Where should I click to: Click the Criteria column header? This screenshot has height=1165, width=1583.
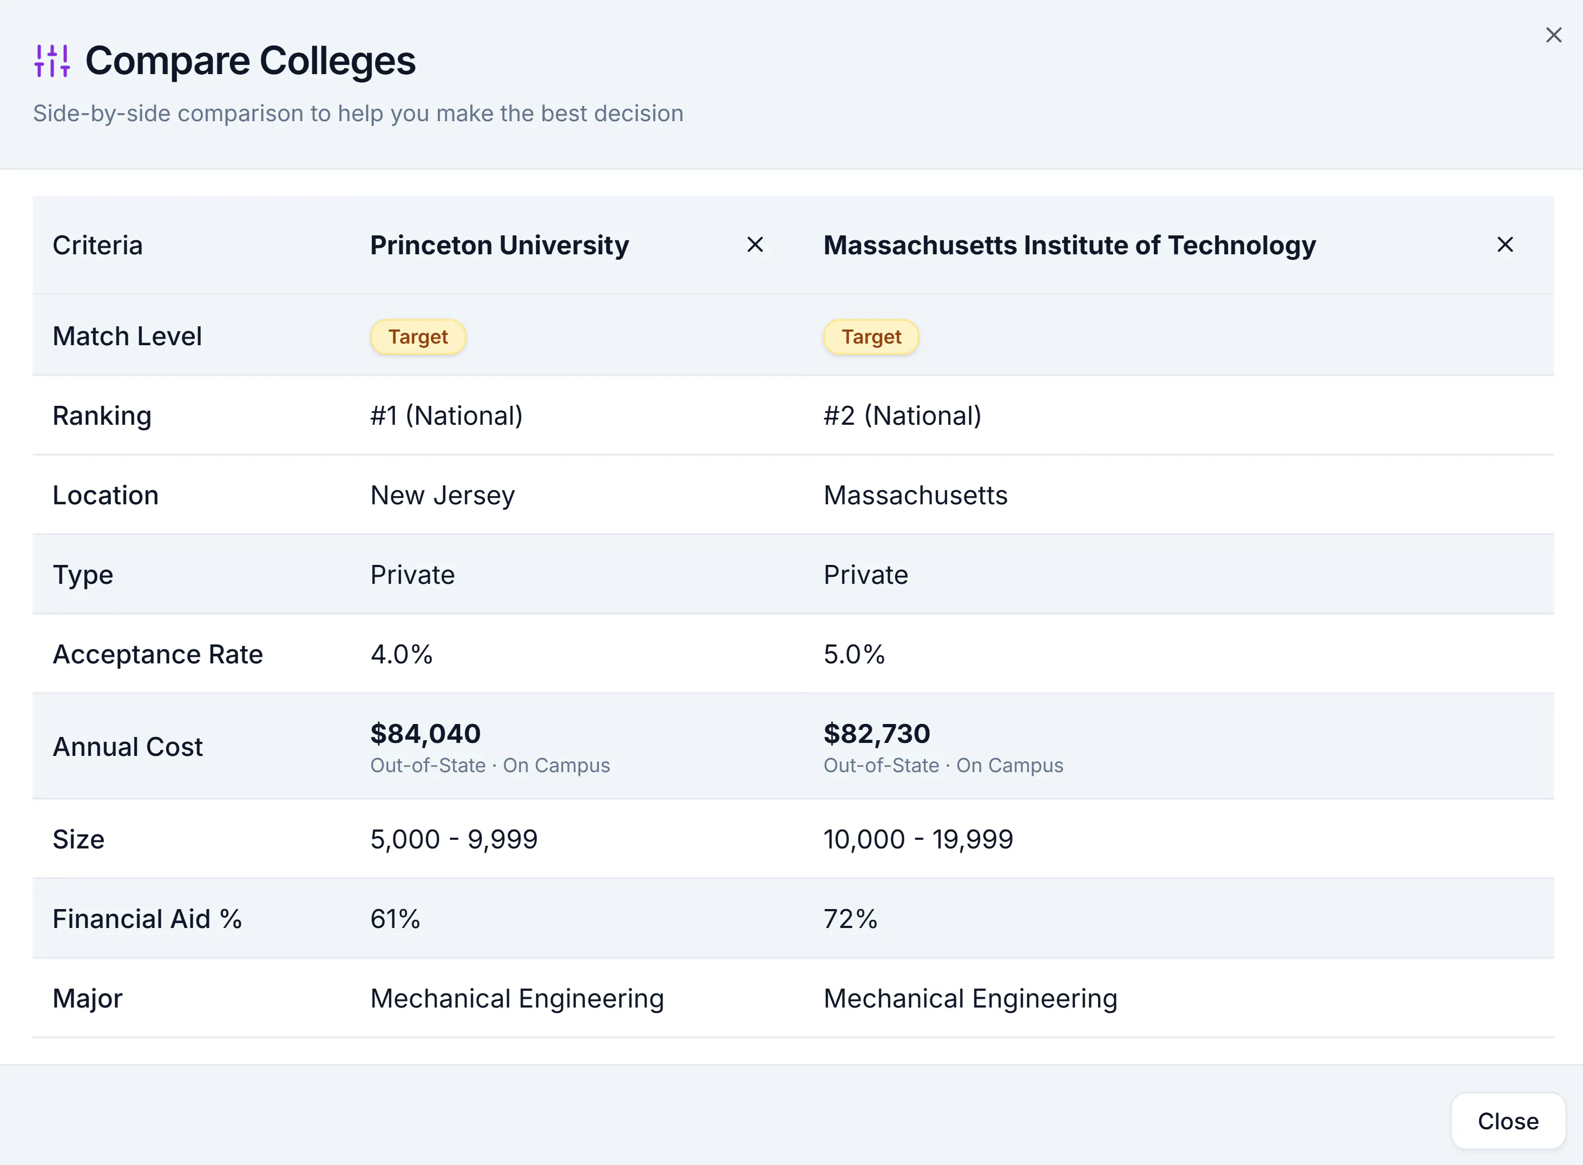point(98,246)
